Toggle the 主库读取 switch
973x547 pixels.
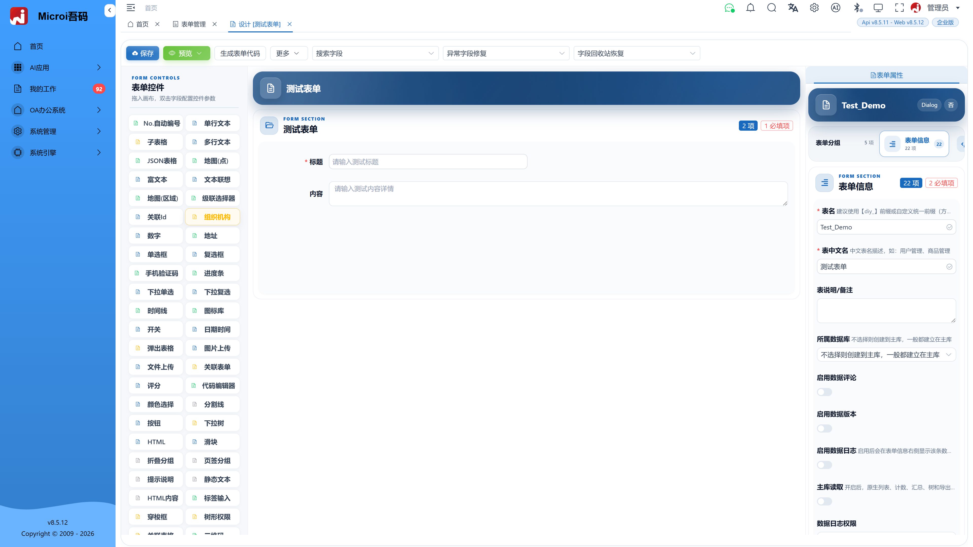(x=824, y=501)
